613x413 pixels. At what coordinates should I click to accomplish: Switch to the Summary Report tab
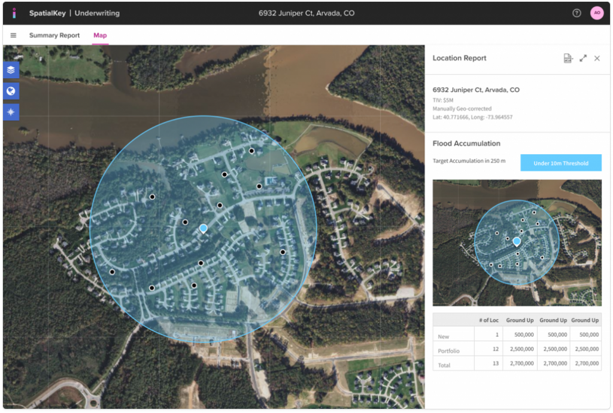click(x=54, y=36)
